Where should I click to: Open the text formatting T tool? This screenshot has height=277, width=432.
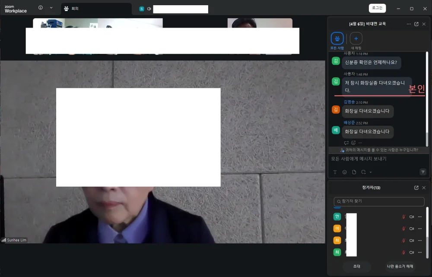(335, 172)
